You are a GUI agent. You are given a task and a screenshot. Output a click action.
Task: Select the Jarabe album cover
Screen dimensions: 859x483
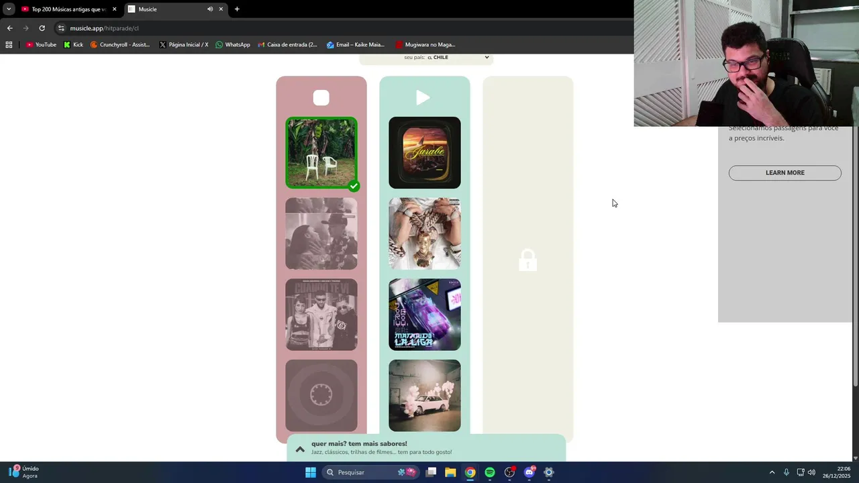(x=425, y=153)
